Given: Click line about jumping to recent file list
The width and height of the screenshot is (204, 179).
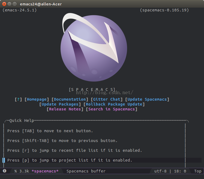Looking at the screenshot, I should coord(74,150).
